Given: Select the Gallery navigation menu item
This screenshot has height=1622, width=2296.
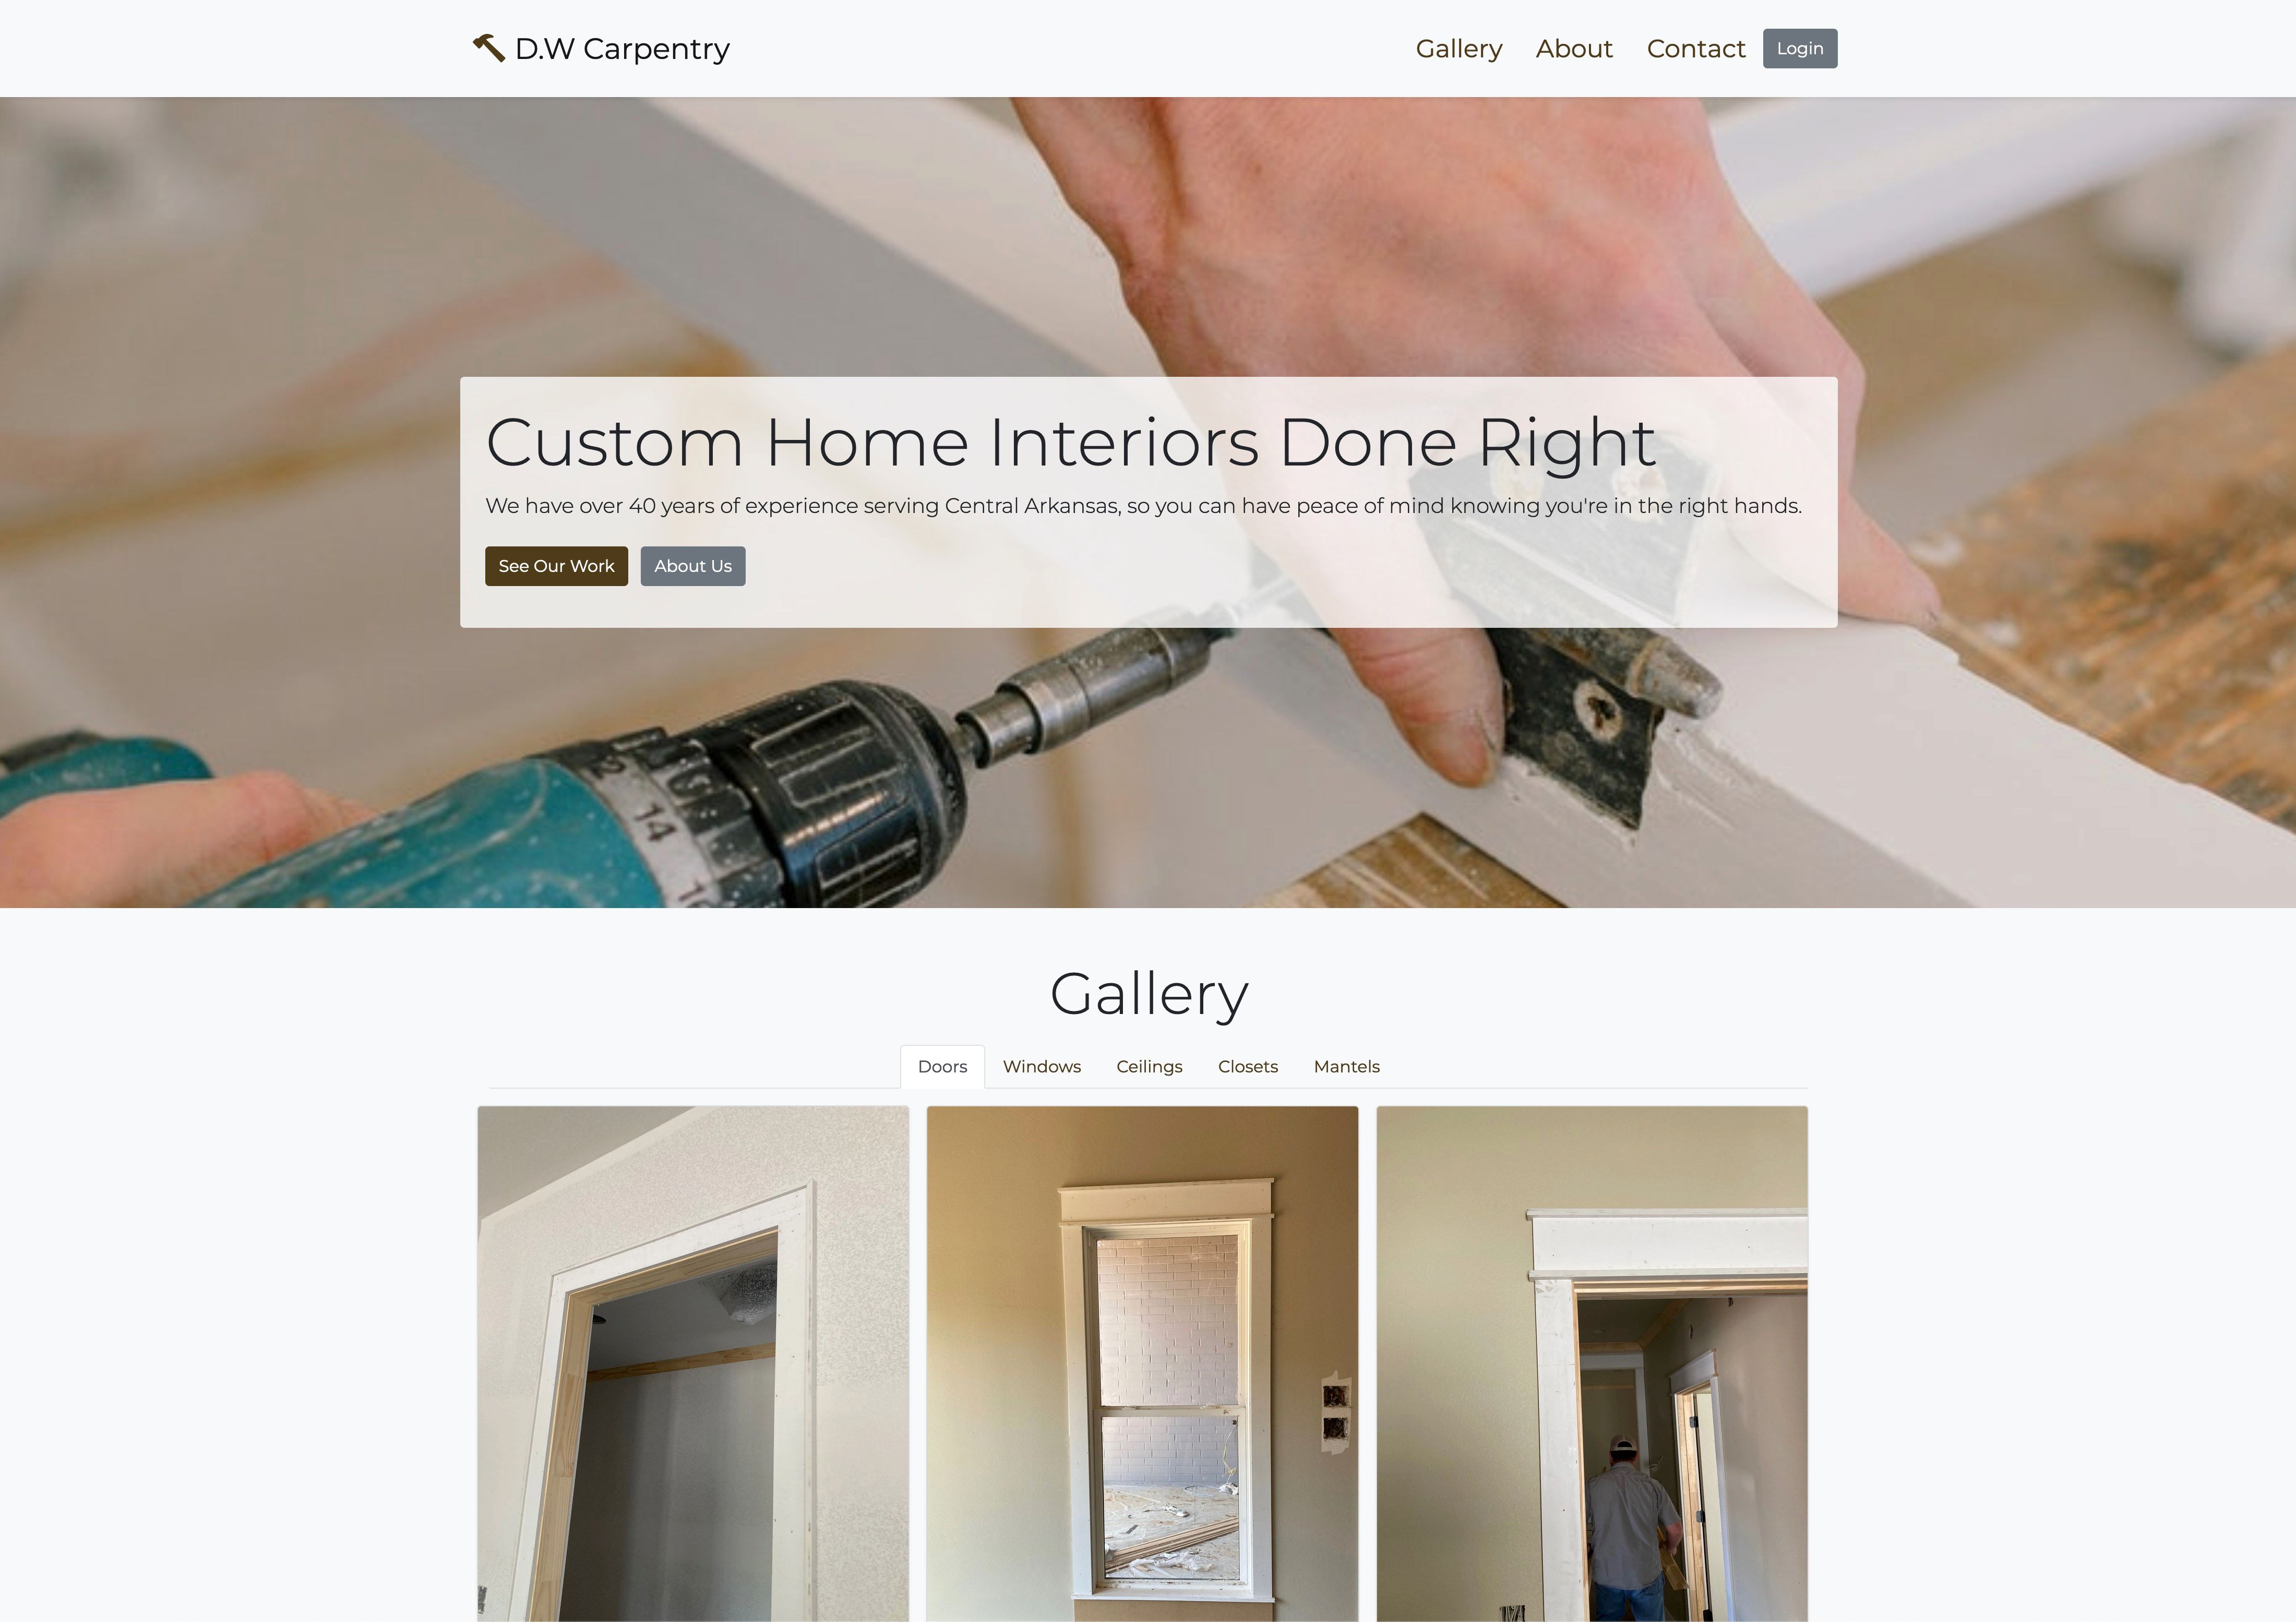Looking at the screenshot, I should [x=1458, y=47].
